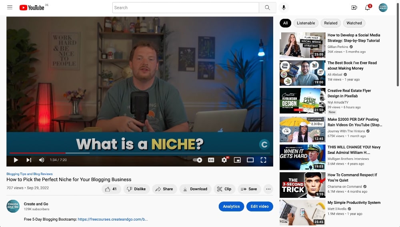Open Blogging Tips and Blog Reviews playlist
This screenshot has height=227, width=400.
tap(30, 174)
